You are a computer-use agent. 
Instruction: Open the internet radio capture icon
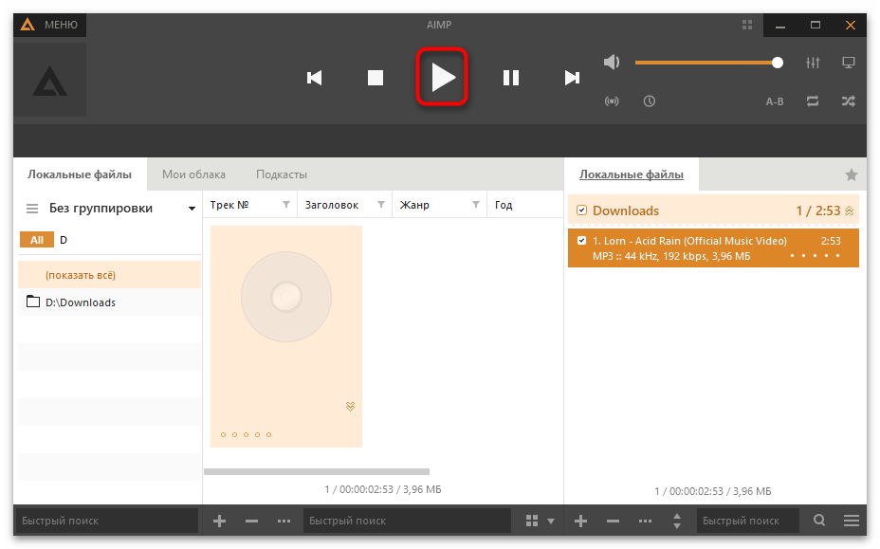[x=612, y=101]
